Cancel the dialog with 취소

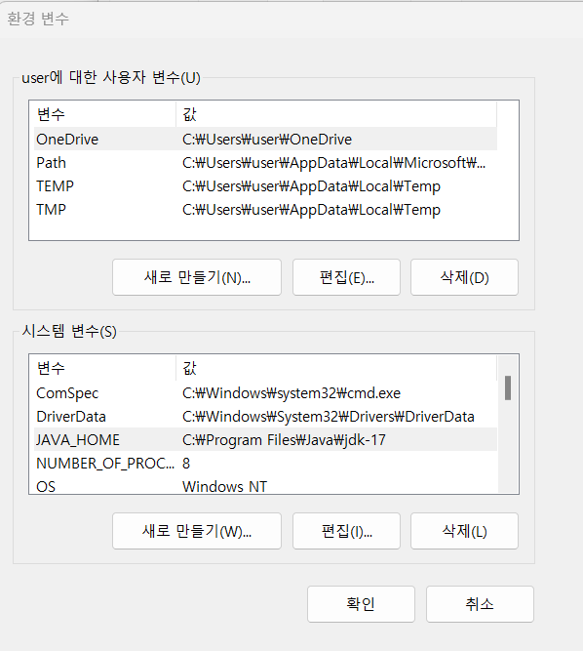tap(480, 604)
